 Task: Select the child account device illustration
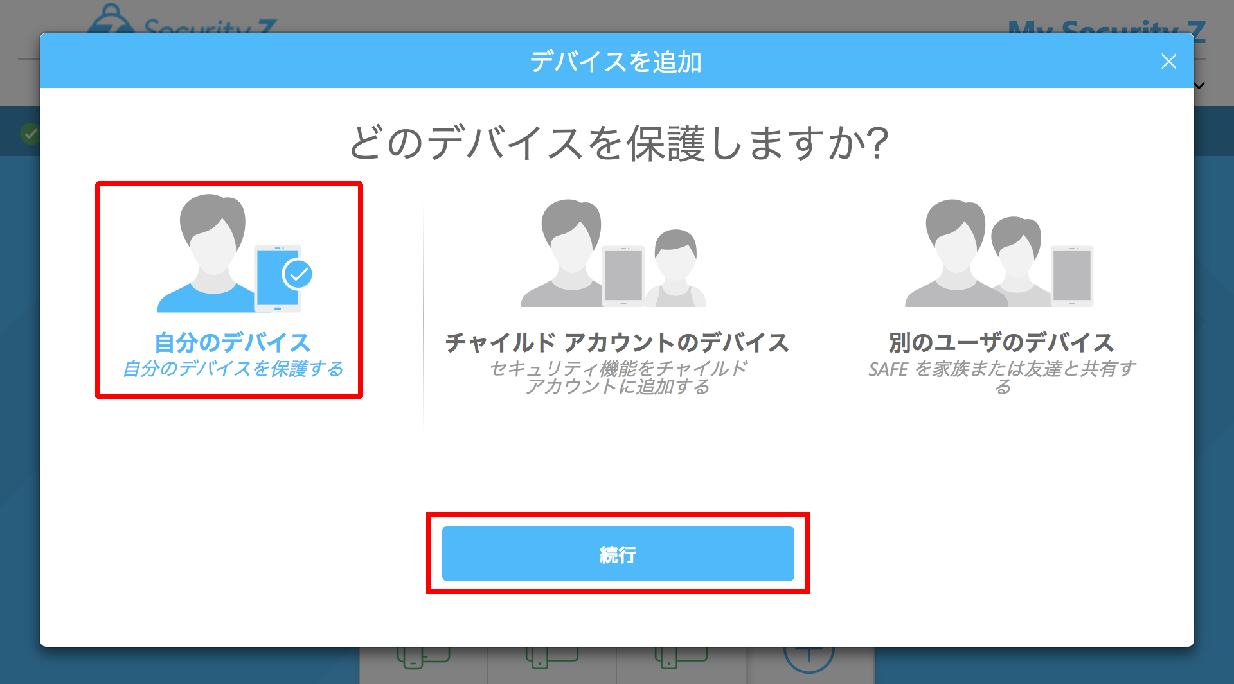click(x=613, y=253)
